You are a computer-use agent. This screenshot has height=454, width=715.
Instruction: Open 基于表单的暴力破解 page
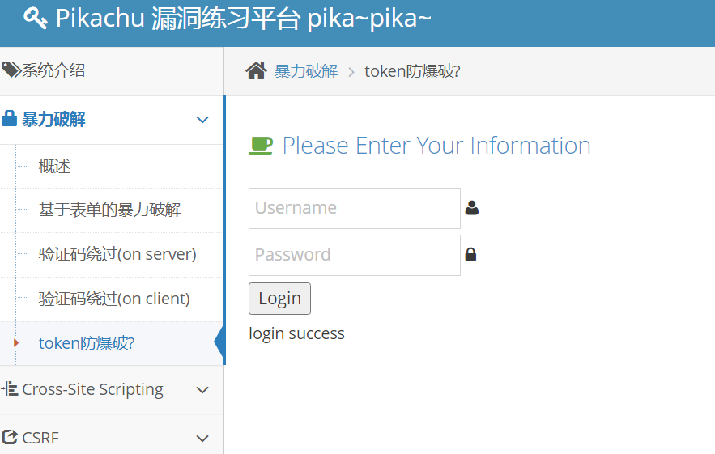pos(109,210)
